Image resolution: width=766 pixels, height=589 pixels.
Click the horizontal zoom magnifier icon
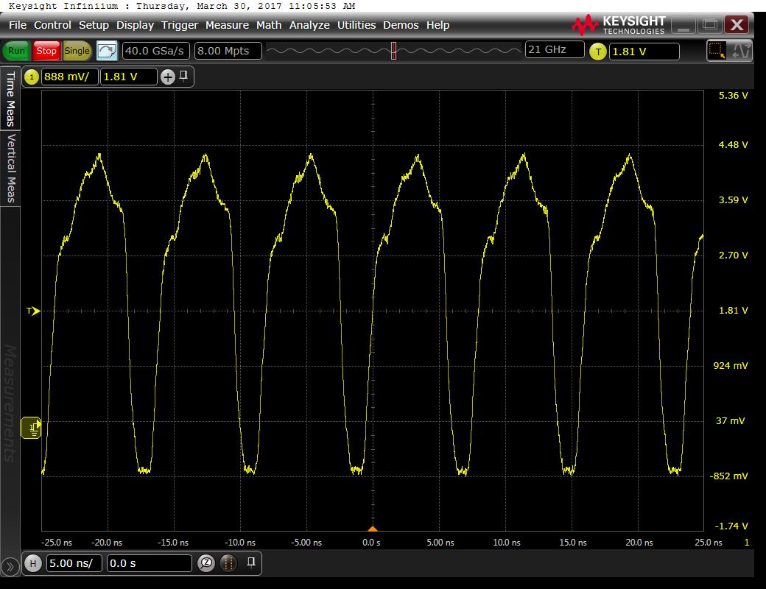[206, 564]
